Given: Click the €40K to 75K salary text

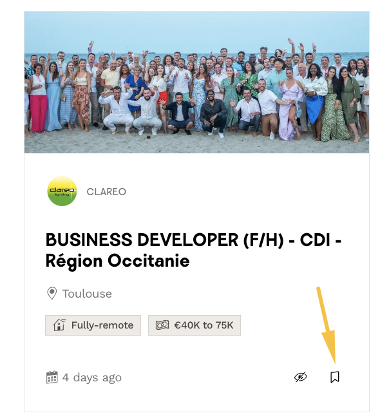Looking at the screenshot, I should 204,325.
